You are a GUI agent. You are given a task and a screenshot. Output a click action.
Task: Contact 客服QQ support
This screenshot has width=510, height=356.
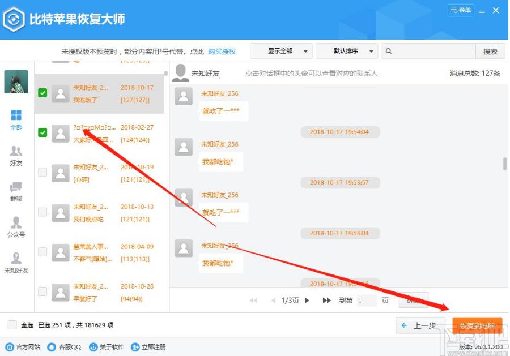pyautogui.click(x=64, y=347)
